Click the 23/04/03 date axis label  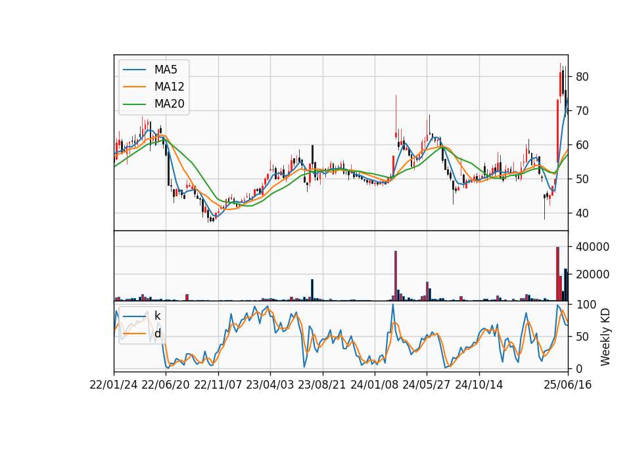pyautogui.click(x=270, y=385)
